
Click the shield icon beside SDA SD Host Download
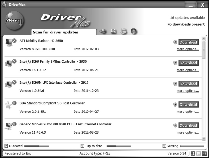175,105
